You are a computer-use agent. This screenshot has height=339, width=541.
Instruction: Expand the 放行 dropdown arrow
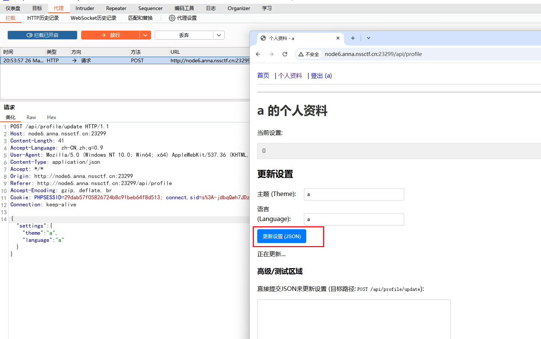145,35
